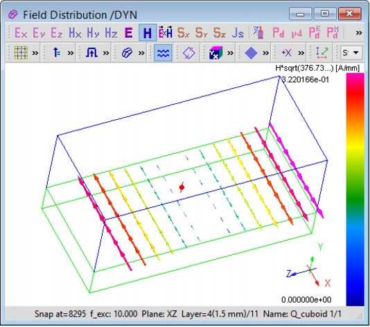This screenshot has height=327, width=370.
Task: Toggle the total E field button
Action: click(129, 33)
